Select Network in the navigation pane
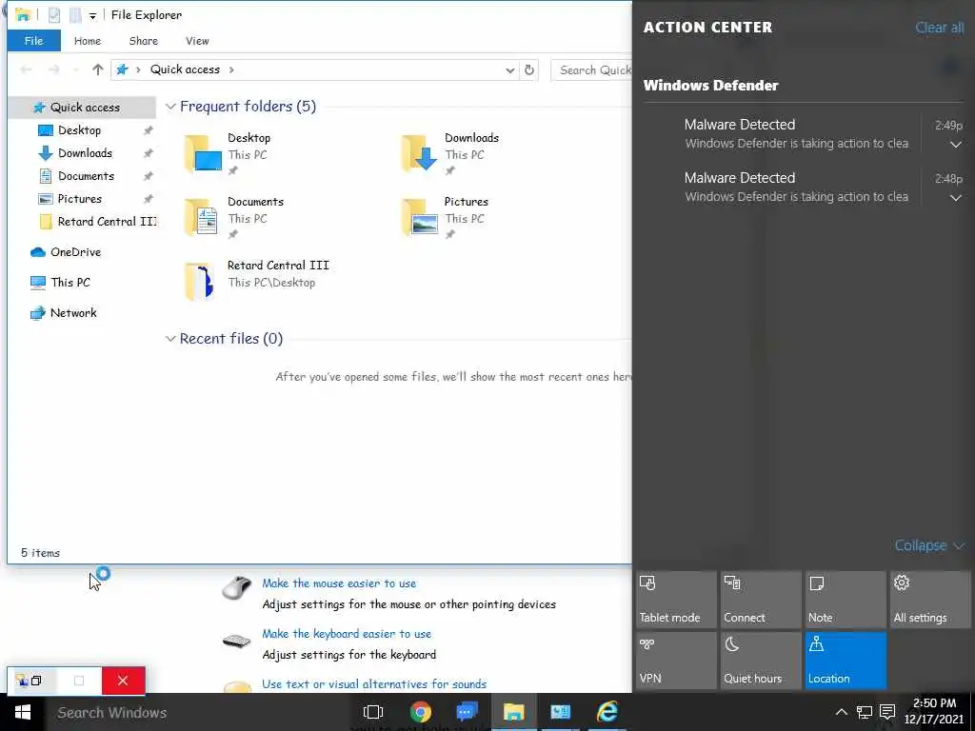Image resolution: width=975 pixels, height=731 pixels. pyautogui.click(x=73, y=313)
